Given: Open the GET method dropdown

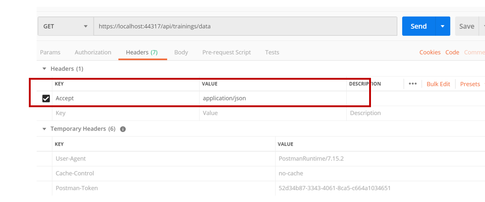Looking at the screenshot, I should coord(65,26).
